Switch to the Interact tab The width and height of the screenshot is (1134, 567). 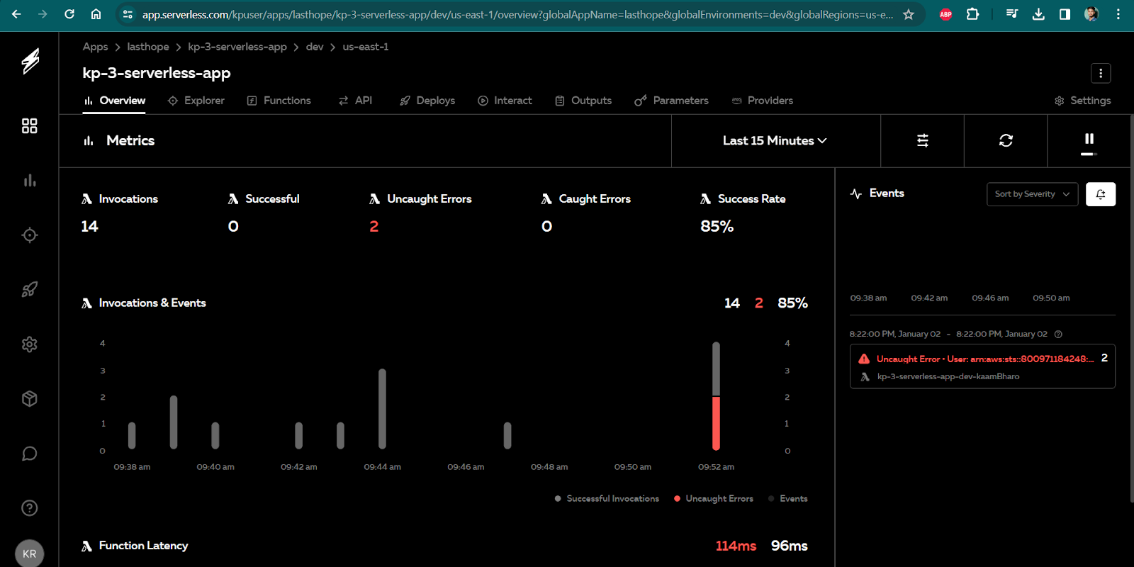point(505,101)
